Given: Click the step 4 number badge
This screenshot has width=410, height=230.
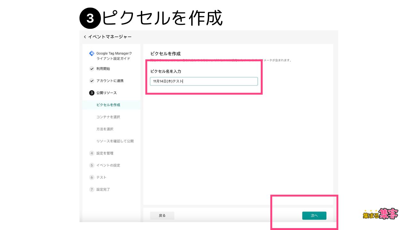Looking at the screenshot, I should tap(92, 153).
